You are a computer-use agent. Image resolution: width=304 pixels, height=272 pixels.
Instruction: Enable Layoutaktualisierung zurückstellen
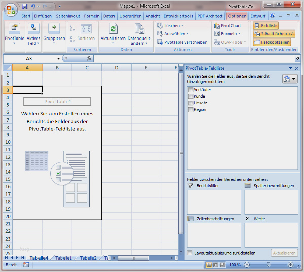pos(190,253)
